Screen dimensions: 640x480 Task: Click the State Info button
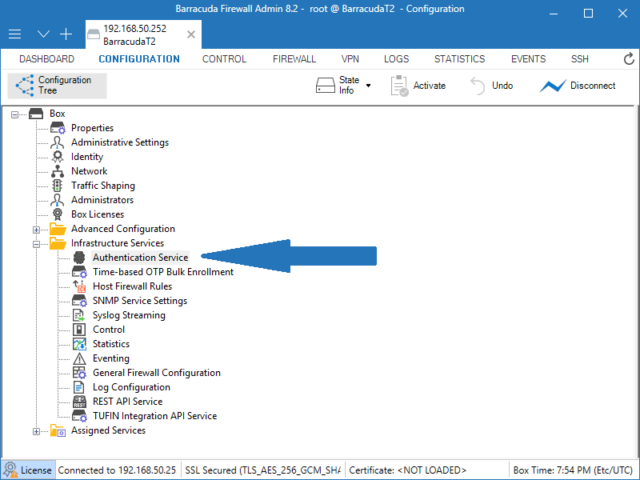pyautogui.click(x=338, y=86)
